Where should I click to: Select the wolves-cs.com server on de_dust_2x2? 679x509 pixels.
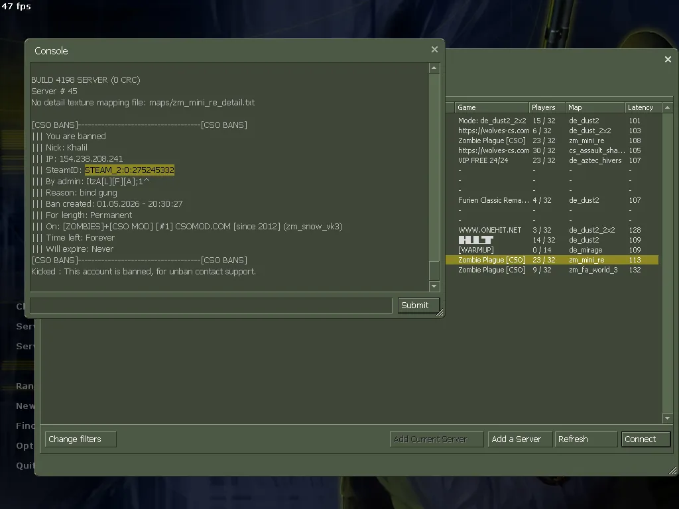pos(552,131)
